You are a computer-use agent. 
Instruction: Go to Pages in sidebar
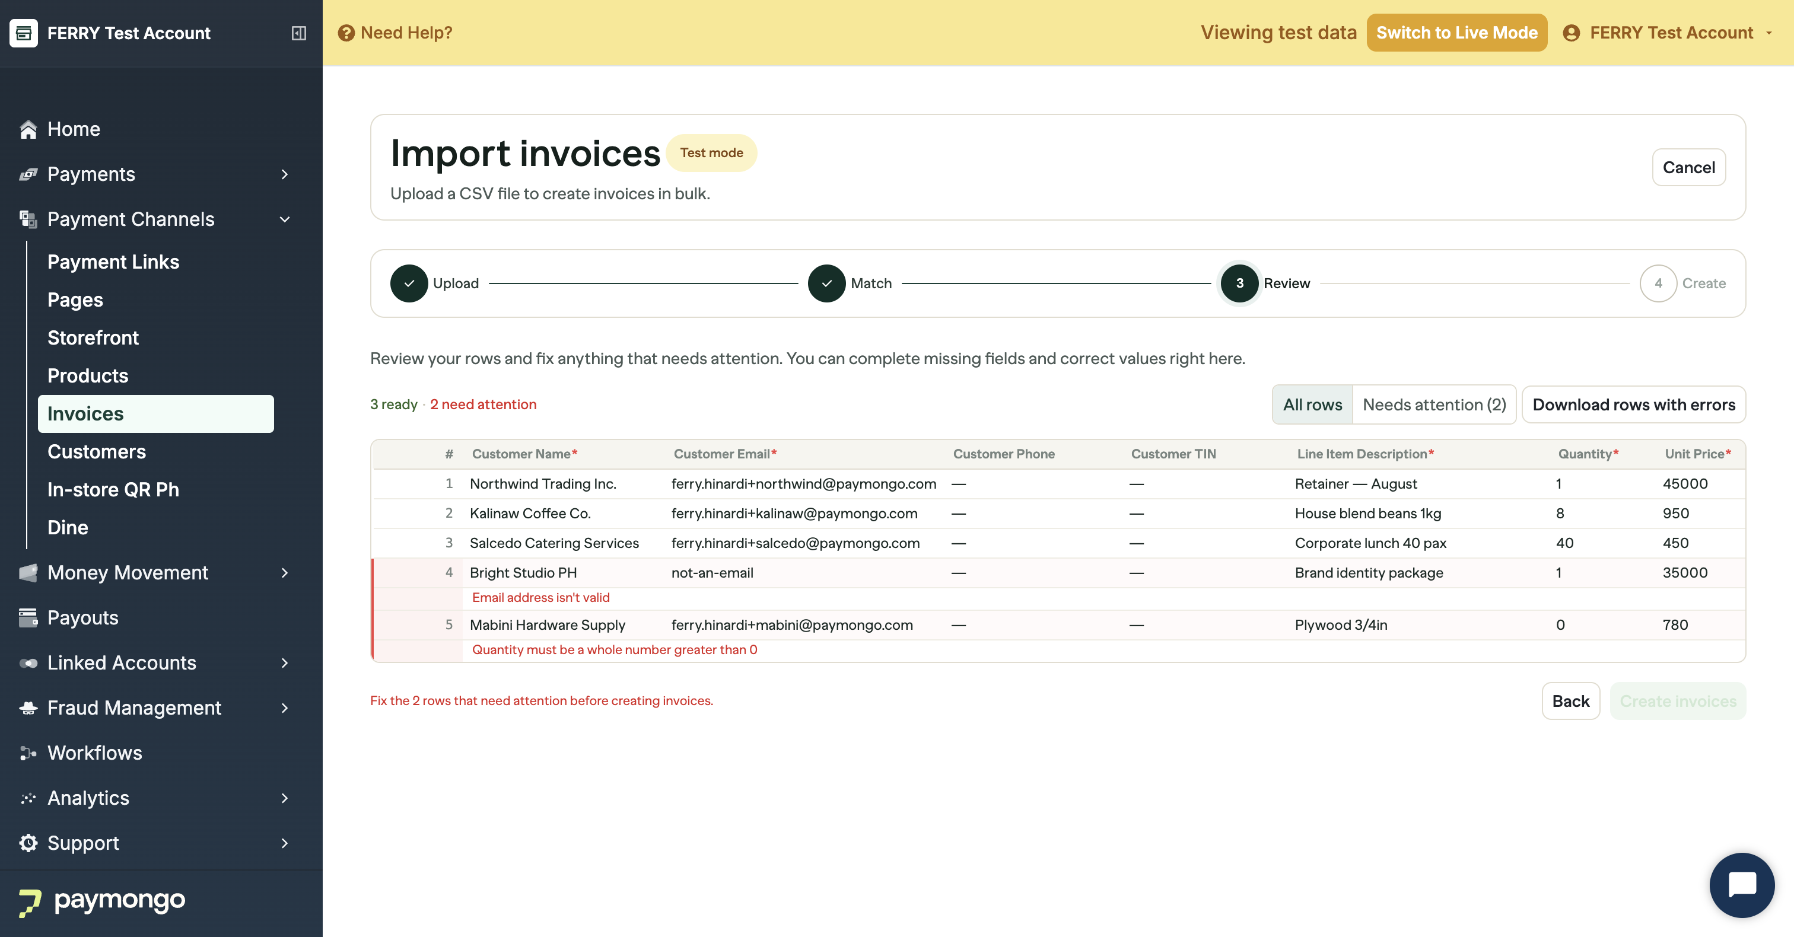75,299
